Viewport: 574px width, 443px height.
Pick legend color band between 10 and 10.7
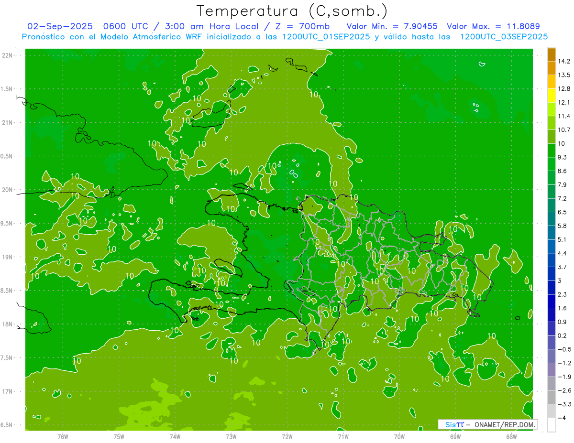click(552, 137)
